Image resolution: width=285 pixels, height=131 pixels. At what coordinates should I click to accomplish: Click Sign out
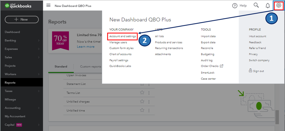pos(258,71)
